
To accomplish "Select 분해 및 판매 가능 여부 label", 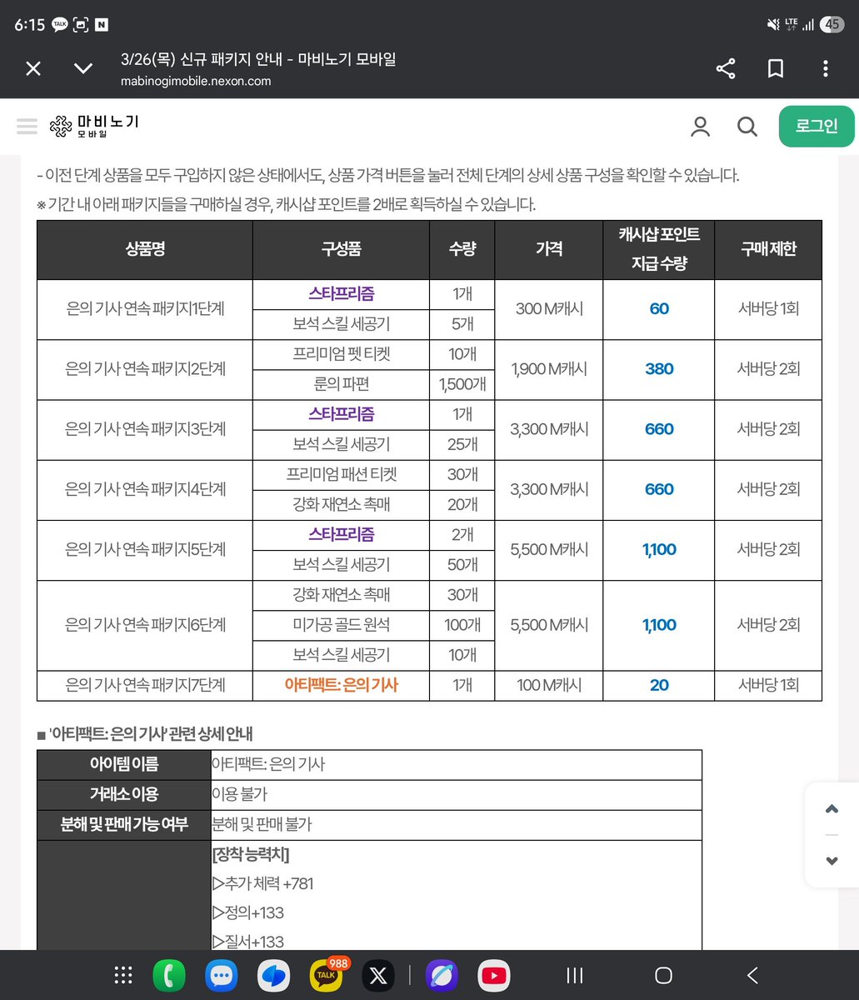I will (x=124, y=824).
